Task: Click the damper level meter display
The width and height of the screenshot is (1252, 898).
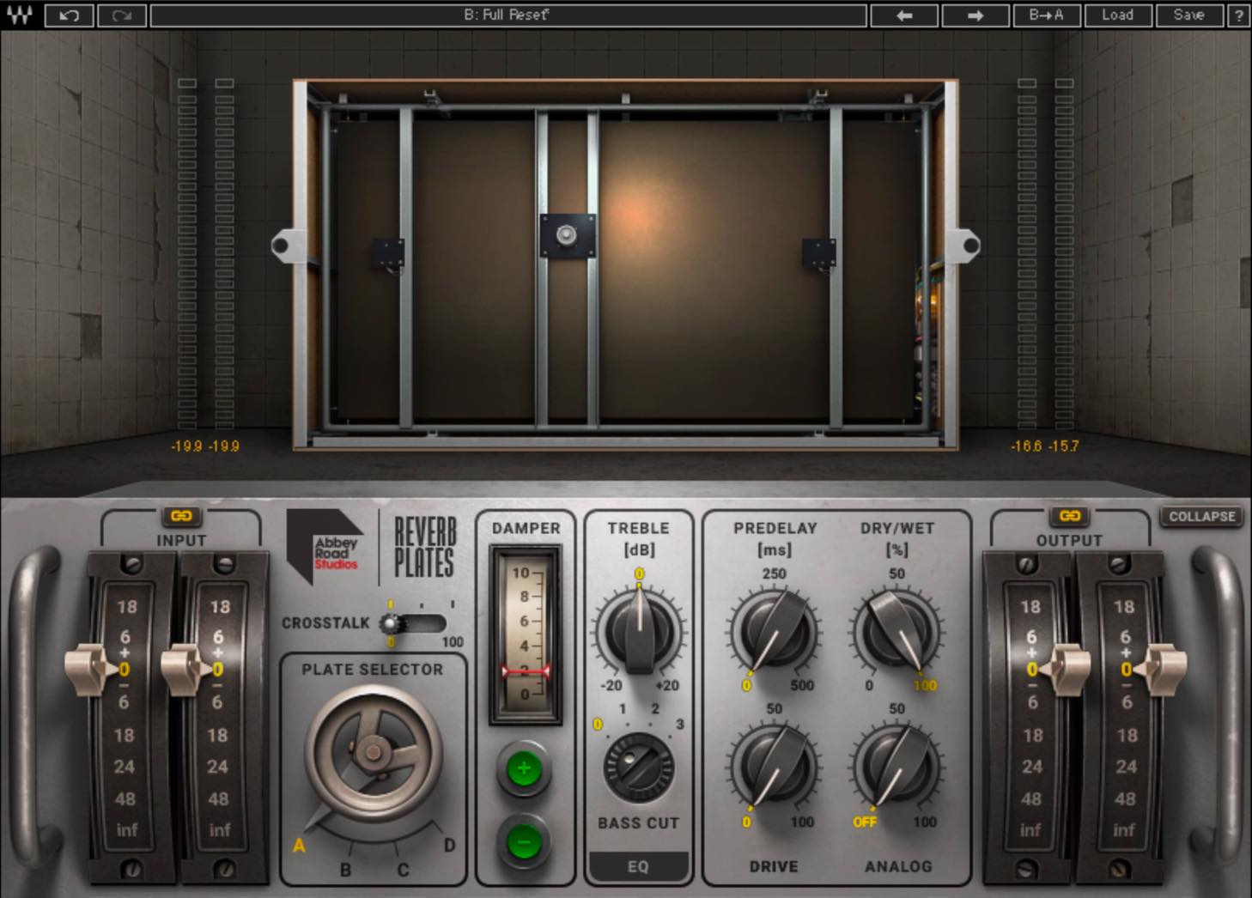Action: pyautogui.click(x=526, y=635)
